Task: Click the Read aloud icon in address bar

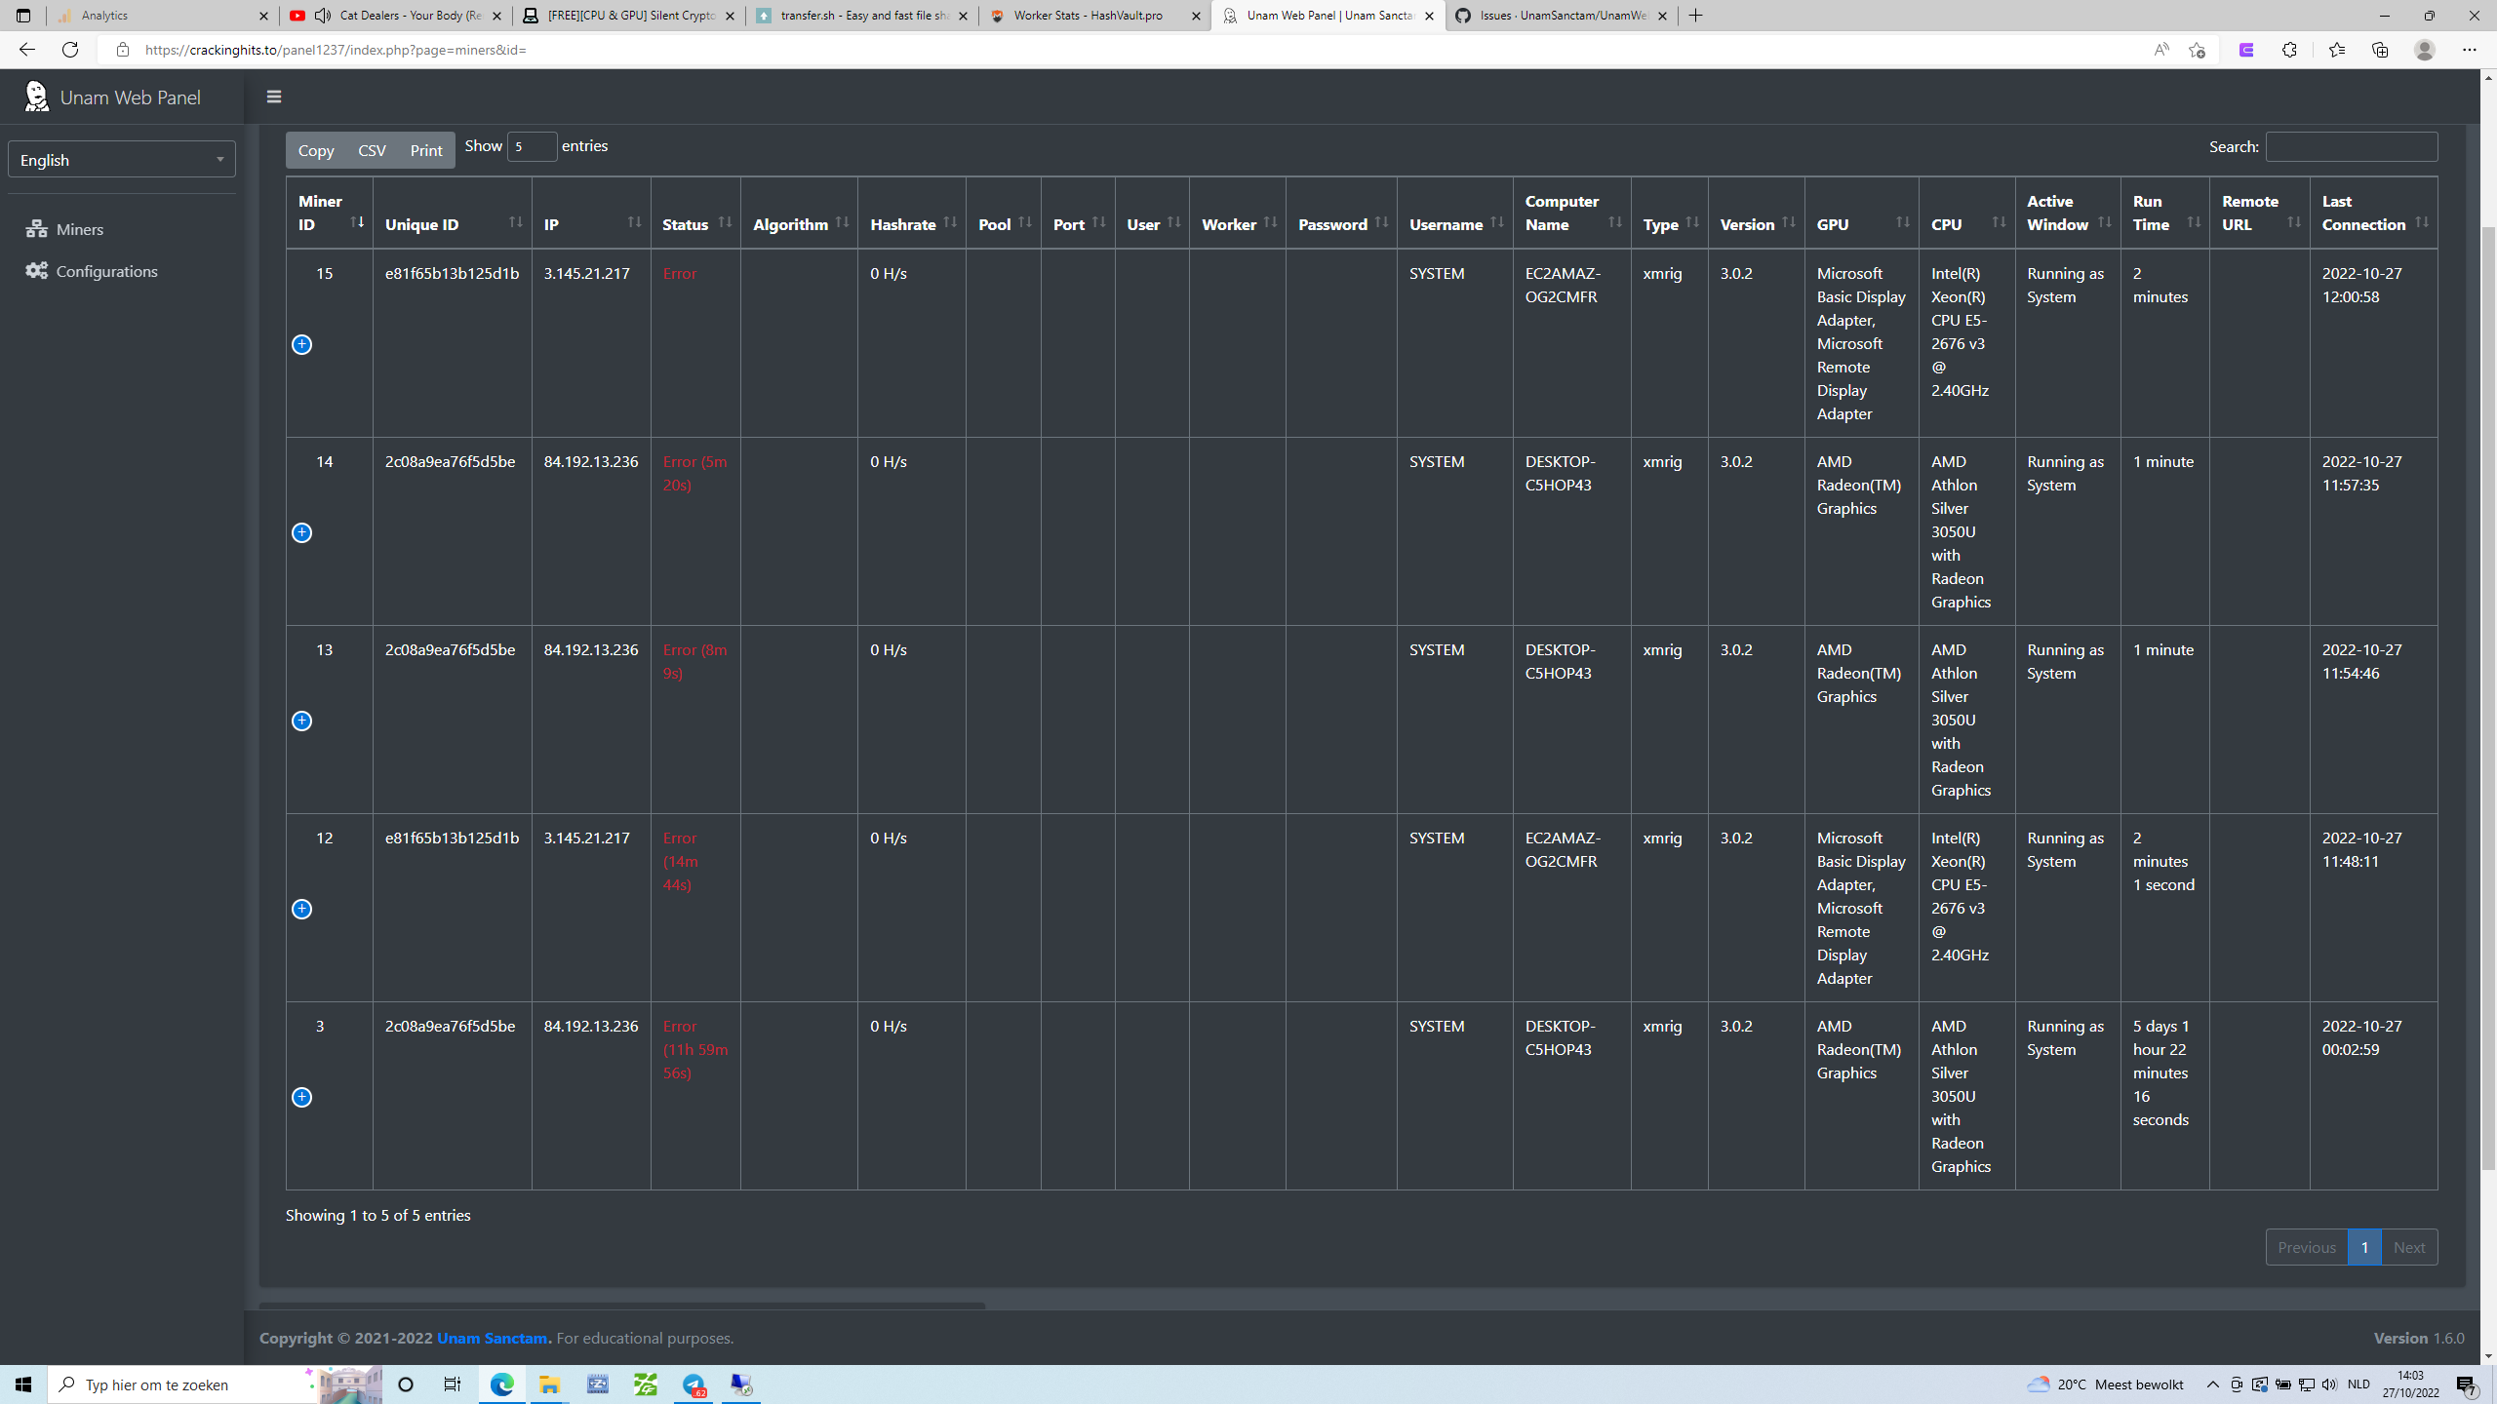Action: point(2160,50)
